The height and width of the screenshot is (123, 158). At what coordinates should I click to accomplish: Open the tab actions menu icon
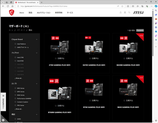pos(11,3)
